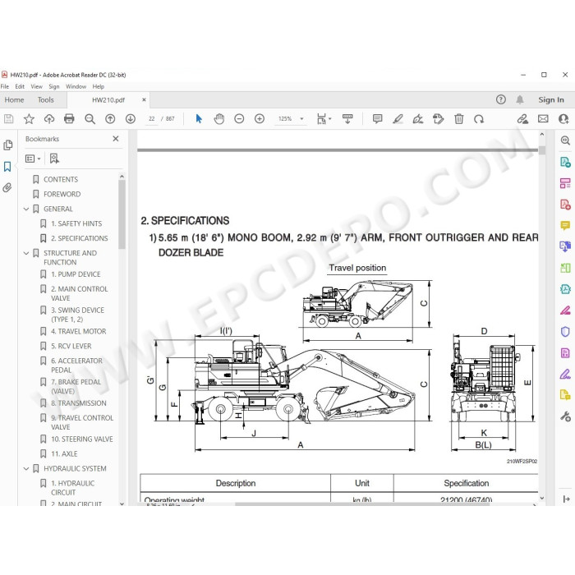Open bookmark options list menu
Image resolution: width=575 pixels, height=575 pixels.
[x=33, y=159]
